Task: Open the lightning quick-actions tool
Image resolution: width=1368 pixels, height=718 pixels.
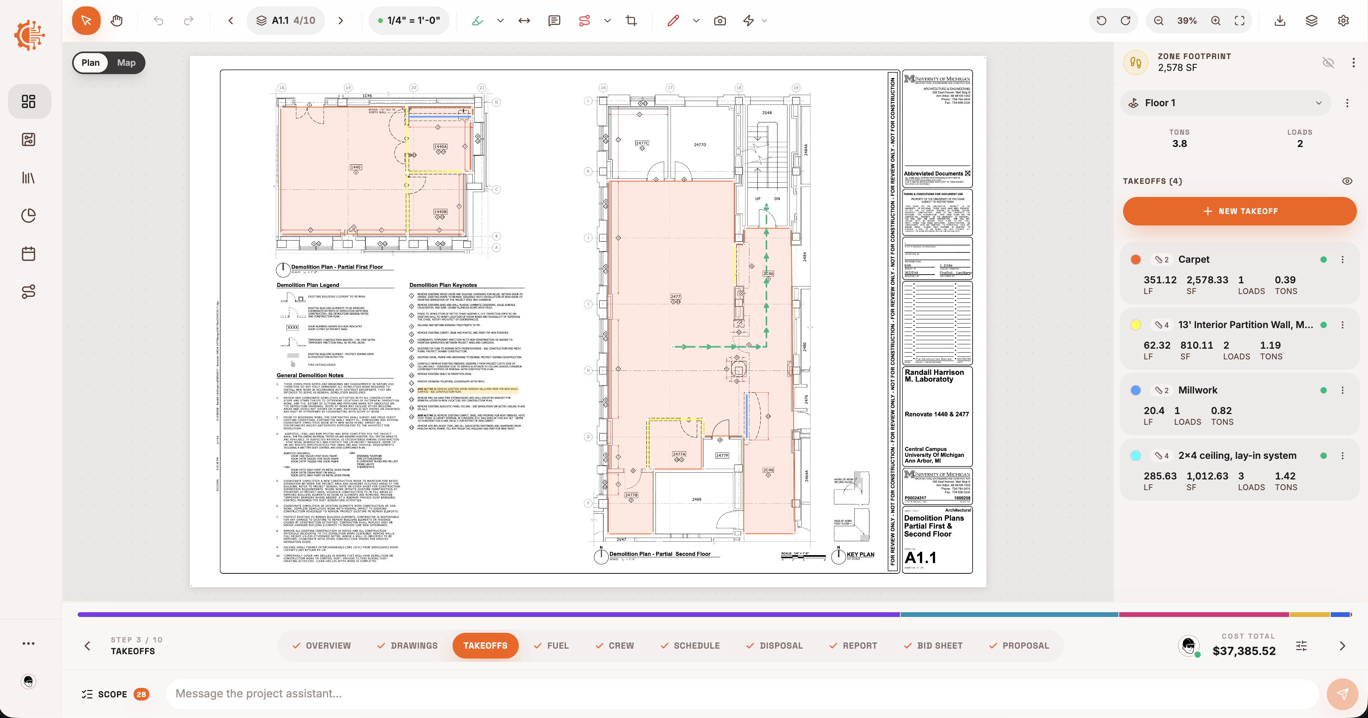Action: coord(748,21)
